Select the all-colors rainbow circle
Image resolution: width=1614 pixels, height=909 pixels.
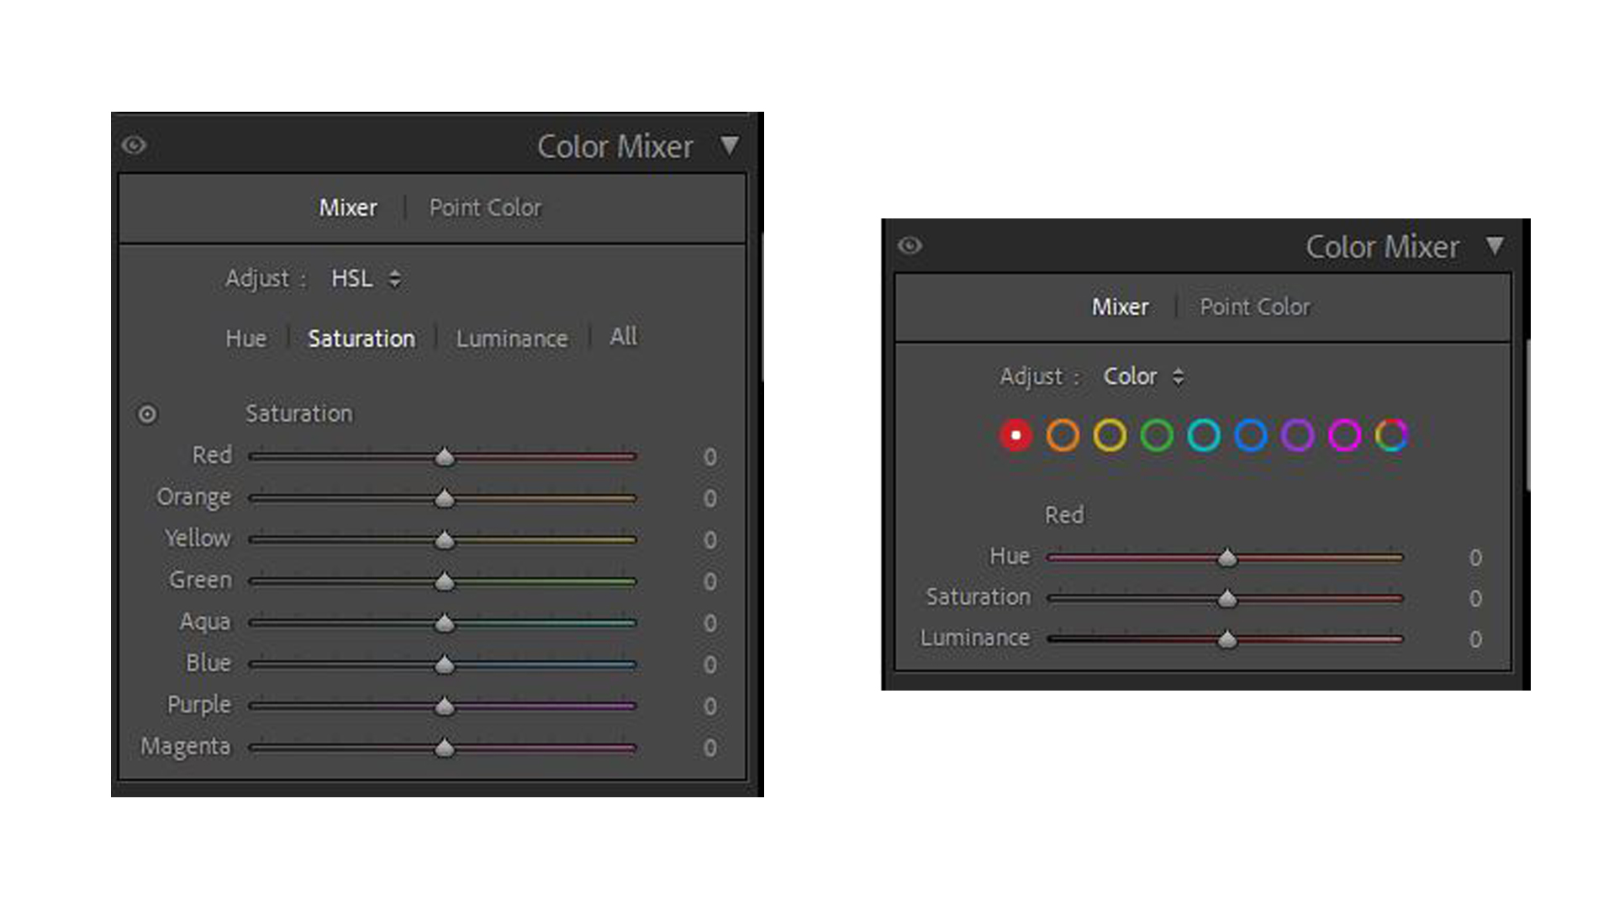click(x=1391, y=435)
